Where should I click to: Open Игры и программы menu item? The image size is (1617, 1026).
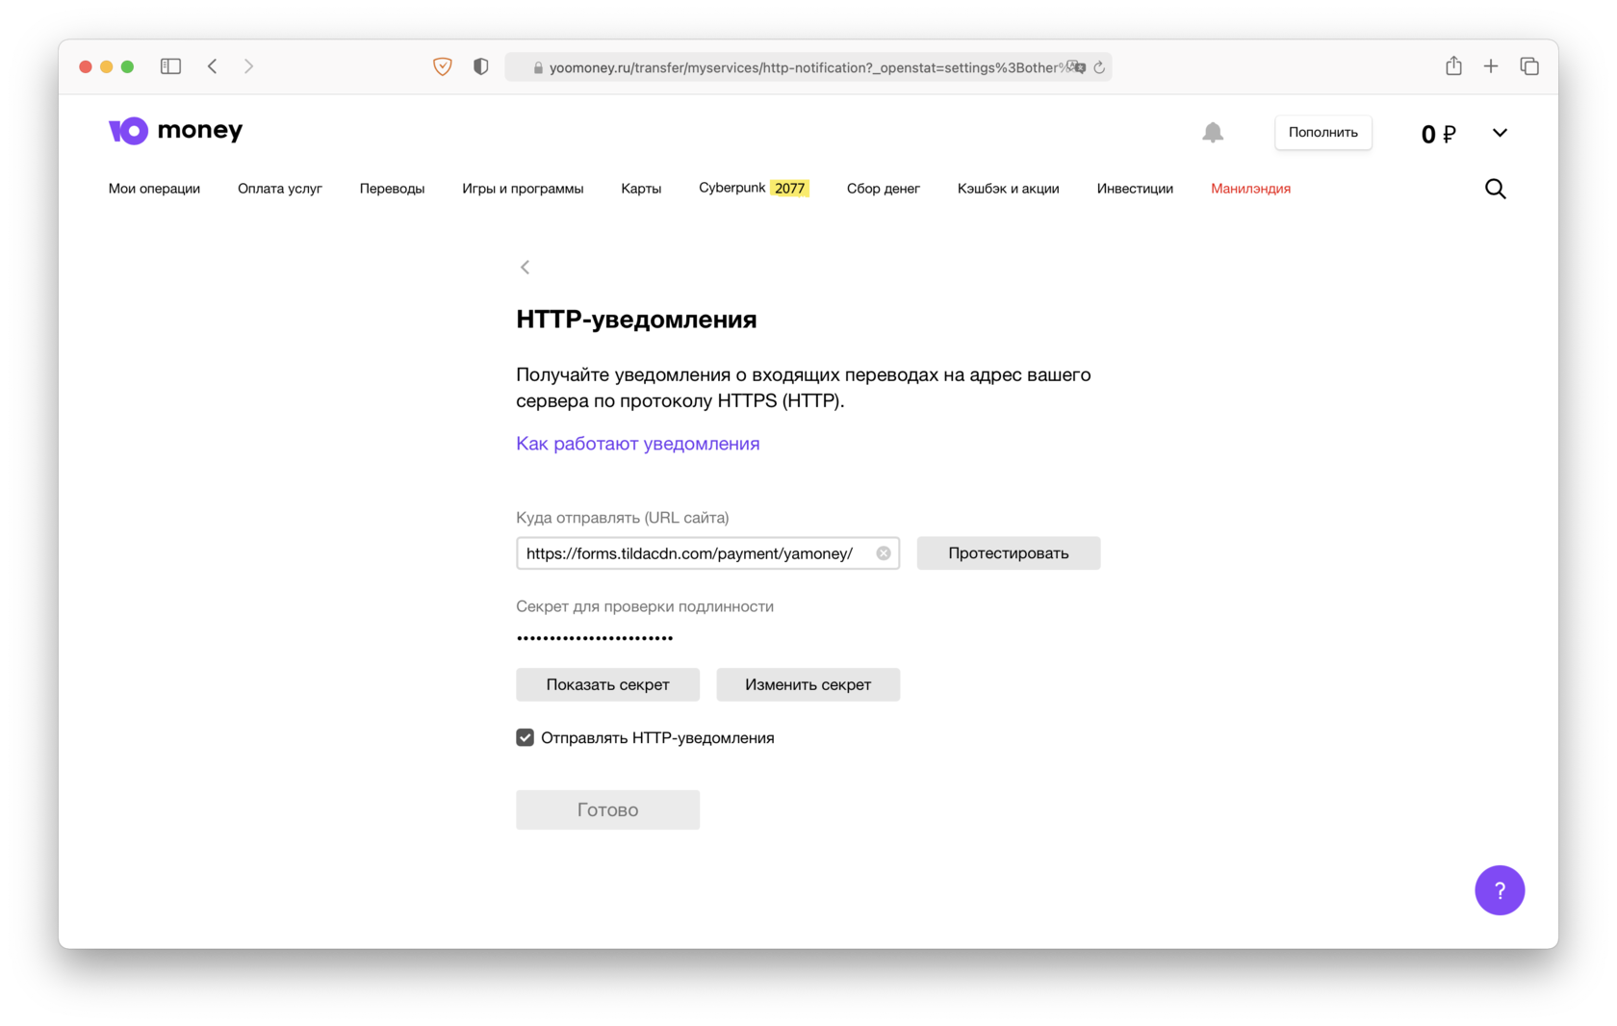tap(523, 189)
